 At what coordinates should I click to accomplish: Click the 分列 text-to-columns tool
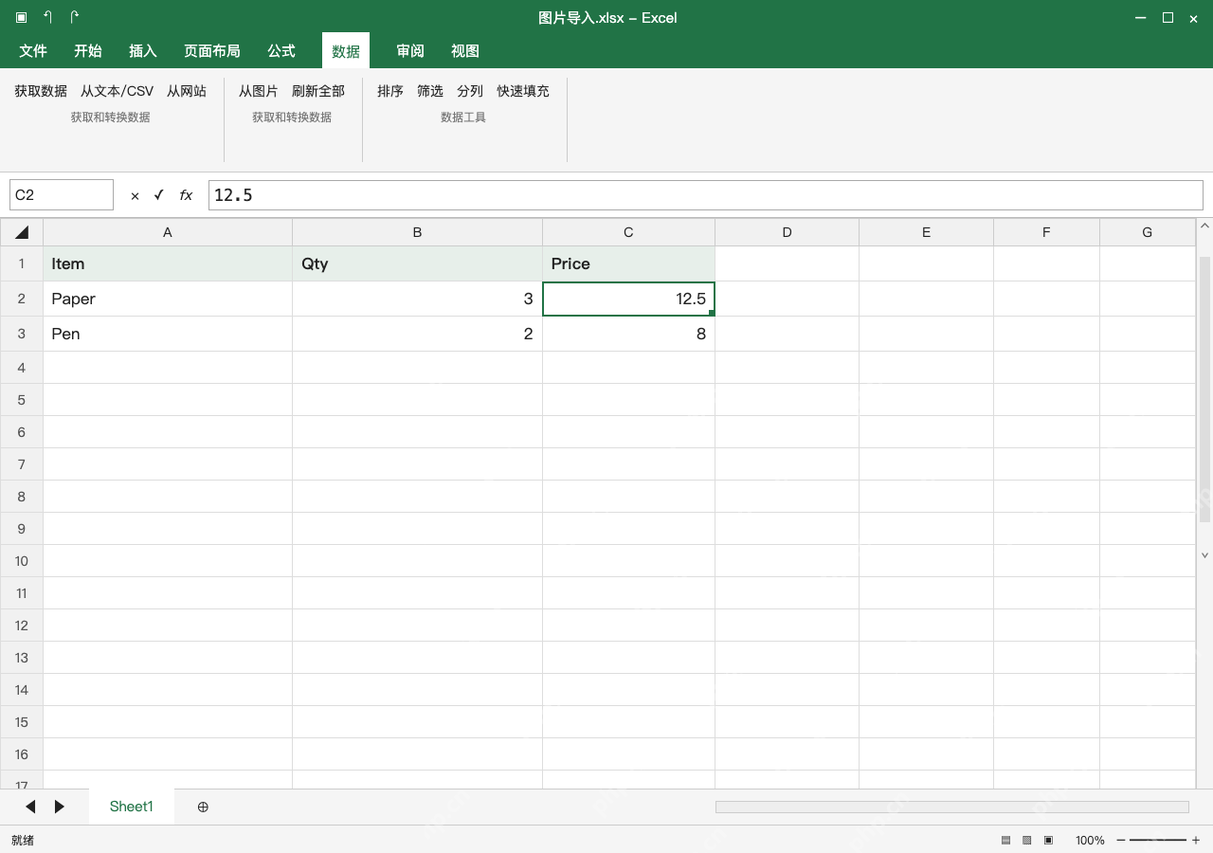pos(470,91)
